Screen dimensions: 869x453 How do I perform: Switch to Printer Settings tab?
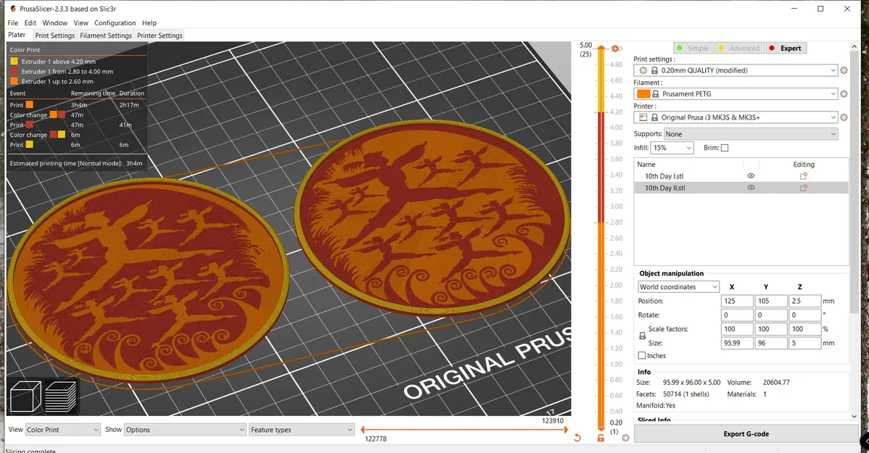point(160,36)
